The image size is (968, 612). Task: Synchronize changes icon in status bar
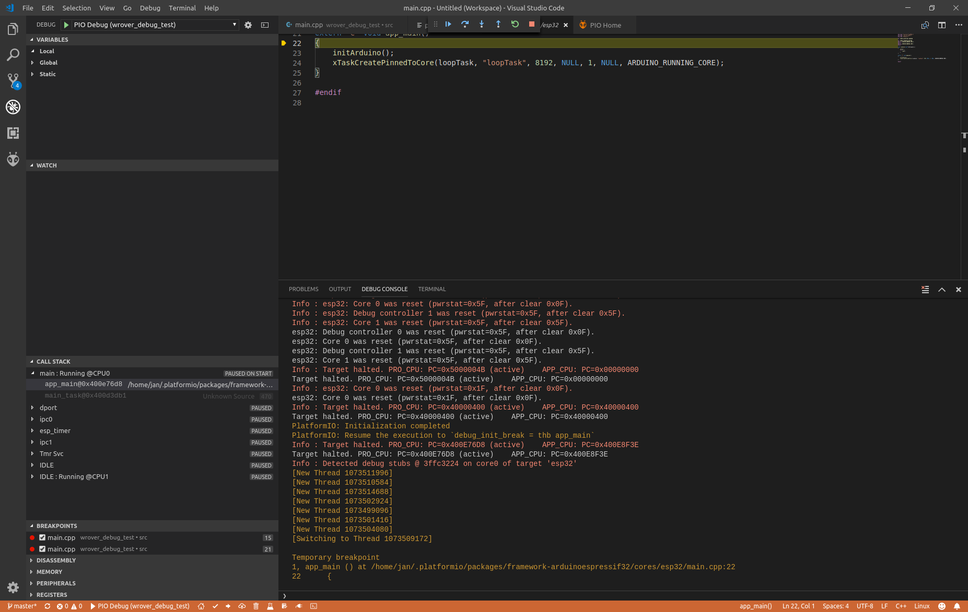click(x=48, y=606)
